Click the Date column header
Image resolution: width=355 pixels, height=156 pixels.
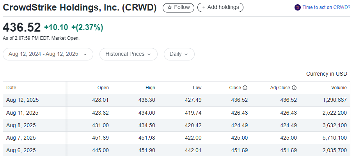tap(11, 88)
